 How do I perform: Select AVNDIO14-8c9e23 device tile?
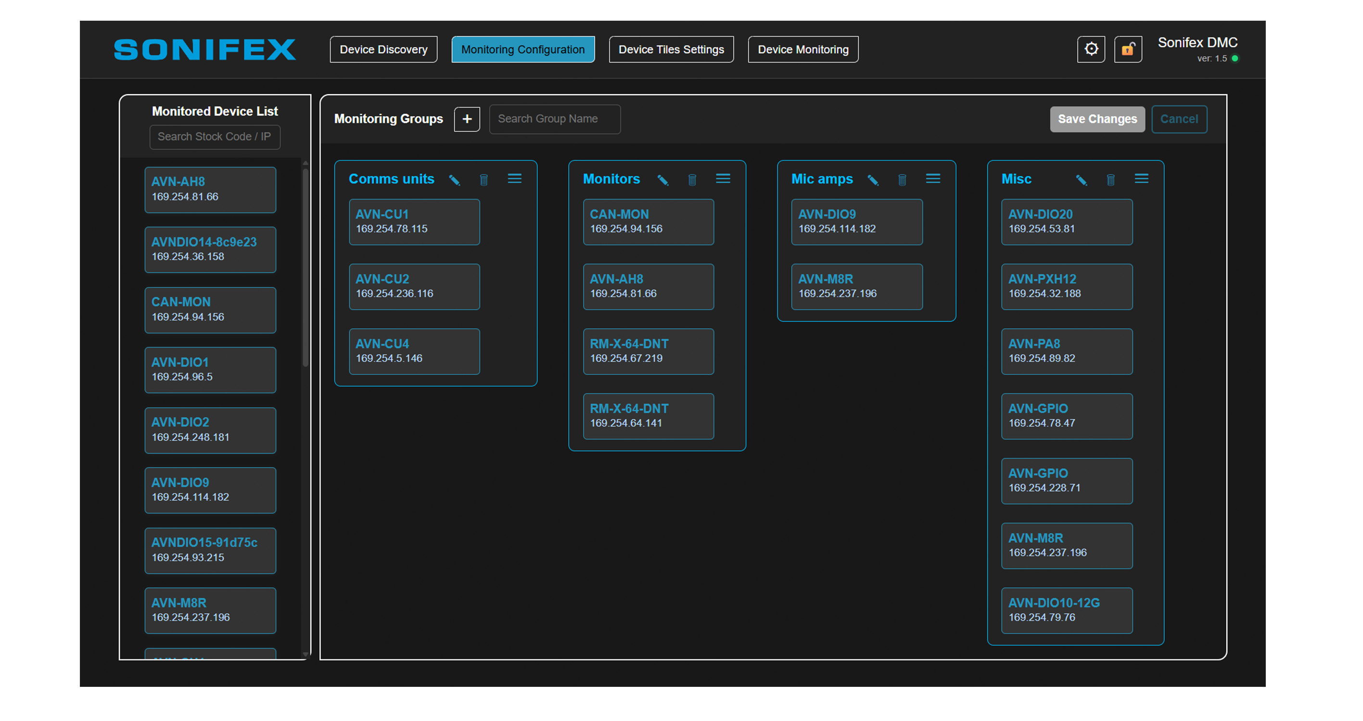point(210,249)
